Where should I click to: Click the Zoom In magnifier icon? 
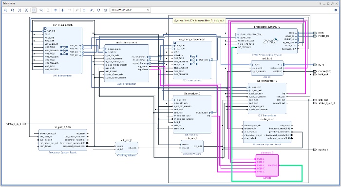5,10
